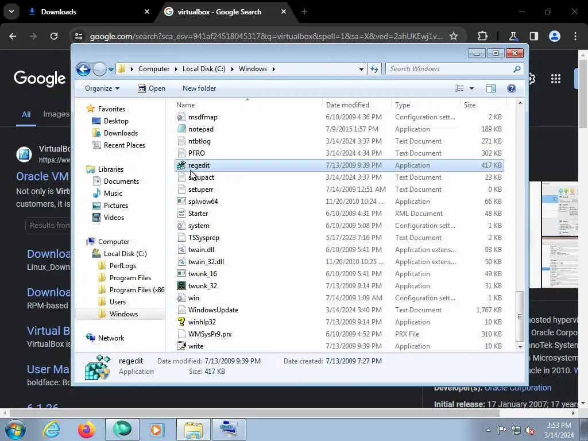Select Local Disk (C:) in tree
This screenshot has height=441, width=588.
pos(119,254)
